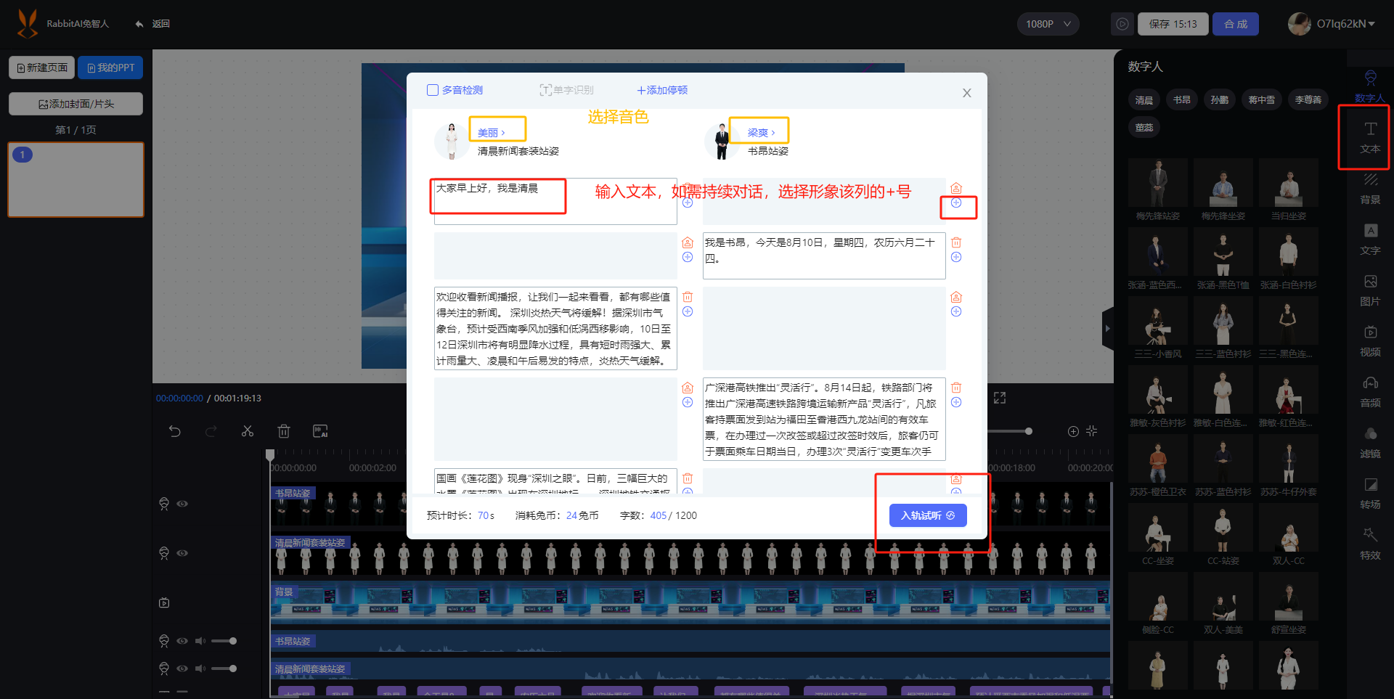1394x699 pixels.
Task: Click +添加停顿 in dialog toolbar
Action: (x=662, y=90)
